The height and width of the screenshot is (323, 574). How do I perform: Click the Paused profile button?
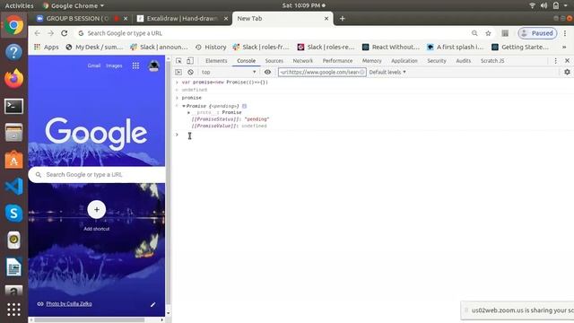(x=537, y=33)
